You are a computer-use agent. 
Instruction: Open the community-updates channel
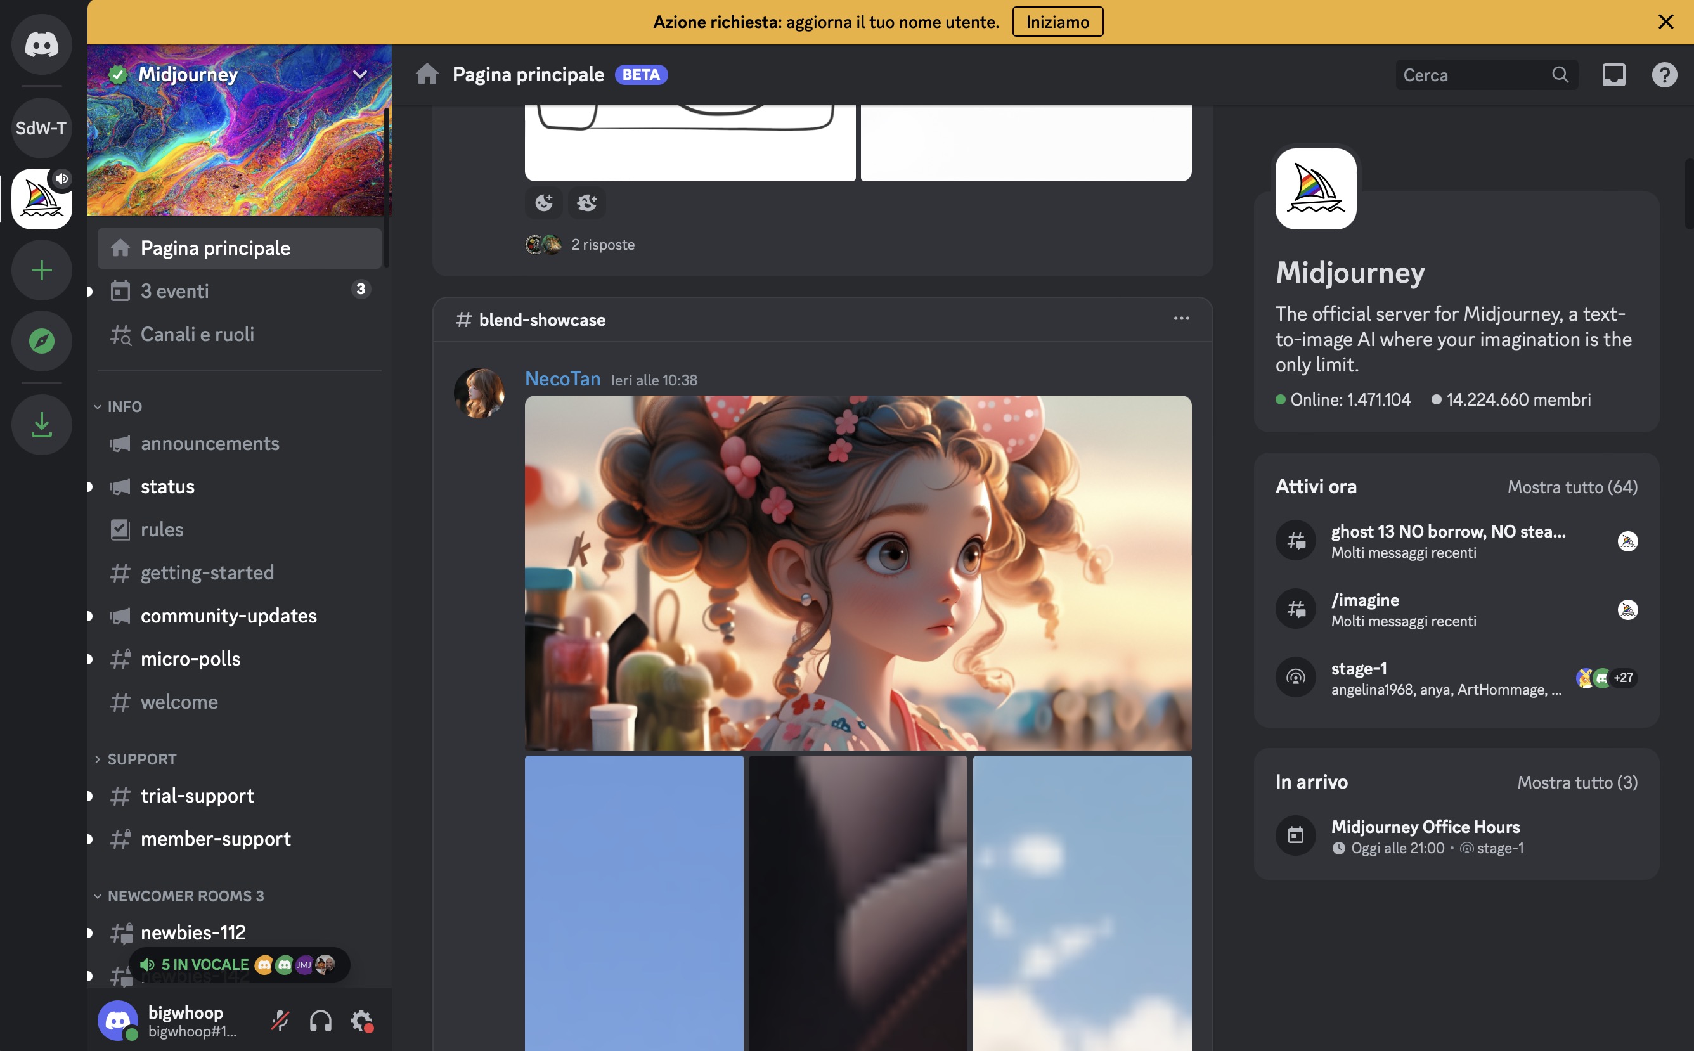239,616
